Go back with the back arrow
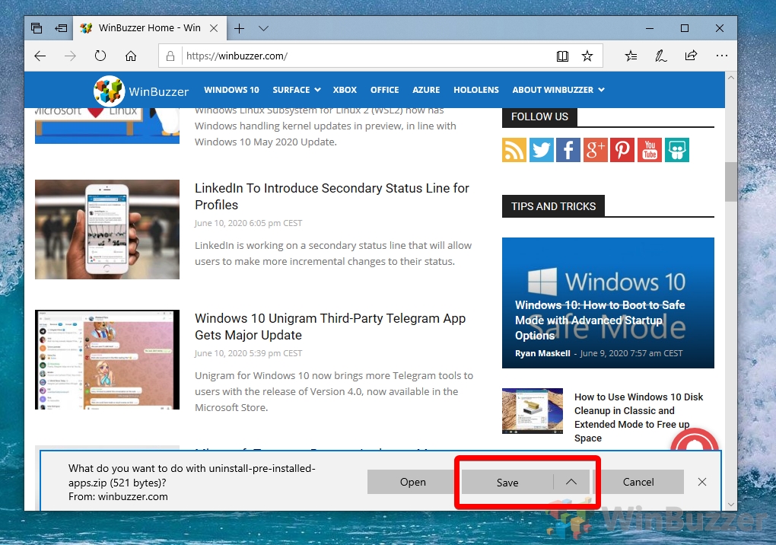This screenshot has width=776, height=545. tap(40, 56)
